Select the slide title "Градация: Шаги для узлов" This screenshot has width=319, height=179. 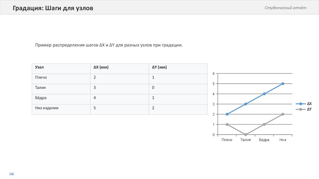pyautogui.click(x=53, y=8)
